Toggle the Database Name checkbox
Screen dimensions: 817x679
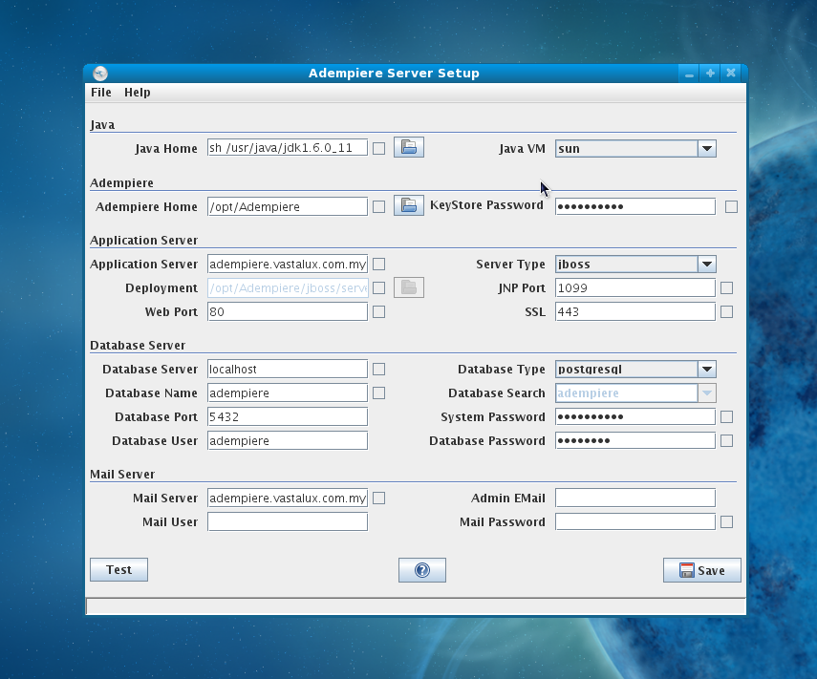coord(378,393)
